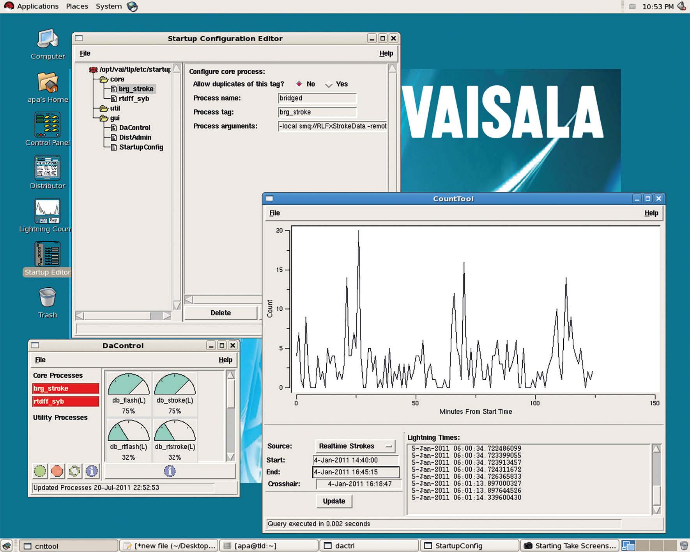Open the Applications menu in top panel
This screenshot has width=690, height=552.
37,6
